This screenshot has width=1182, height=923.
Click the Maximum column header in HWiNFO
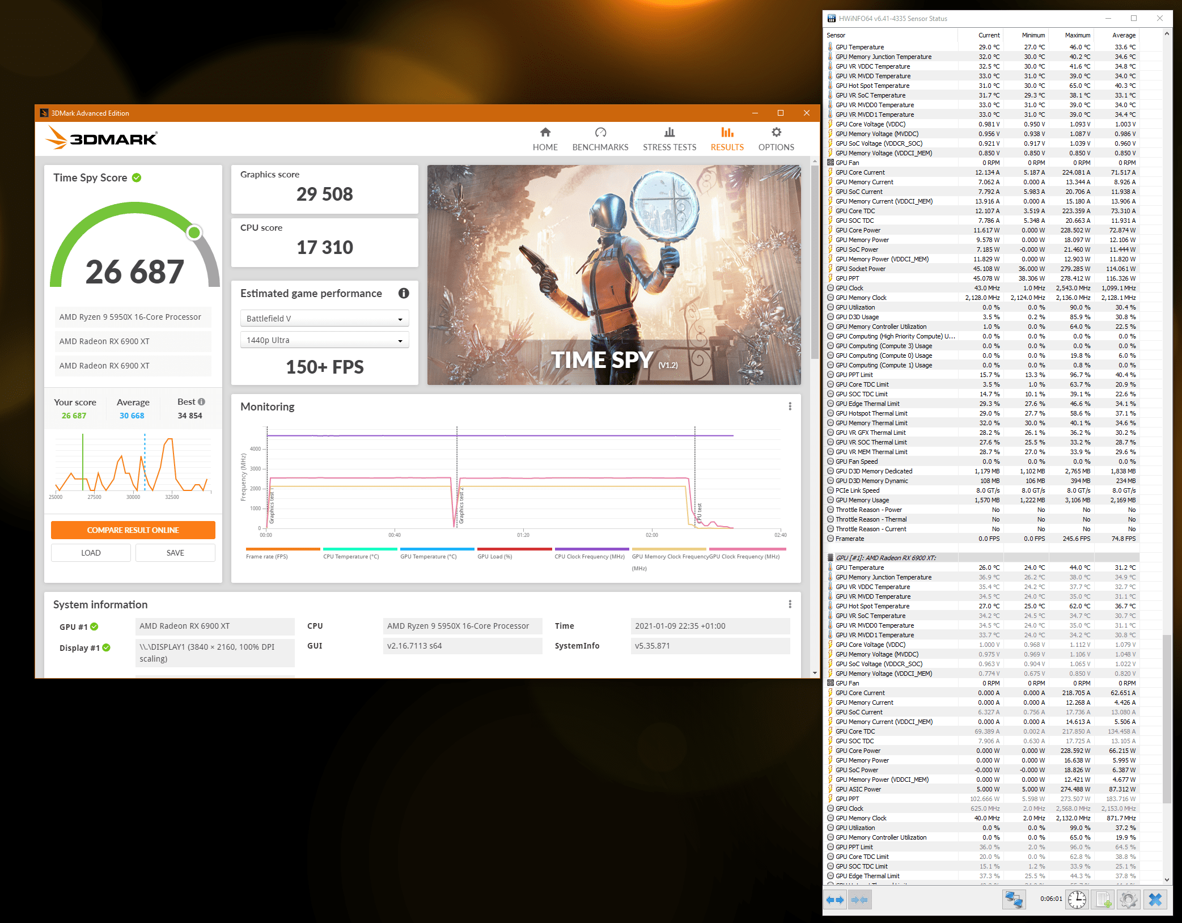point(1071,35)
